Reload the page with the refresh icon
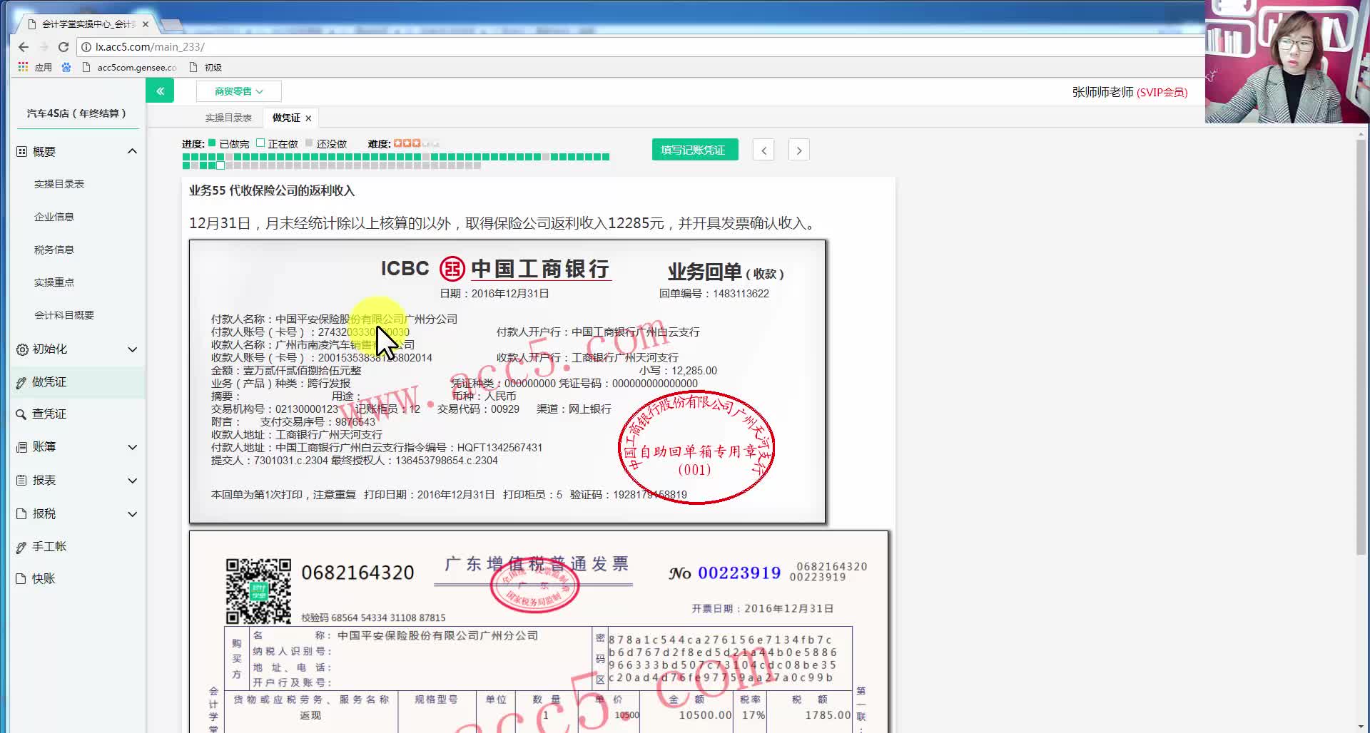This screenshot has height=733, width=1370. 64,47
